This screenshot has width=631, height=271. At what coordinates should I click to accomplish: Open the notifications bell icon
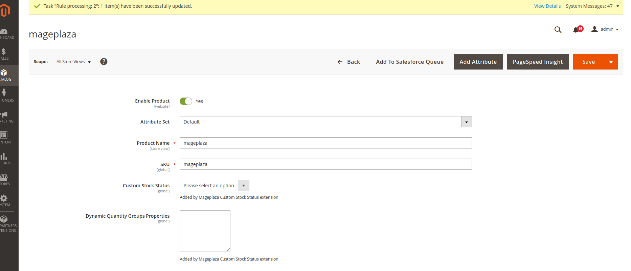pos(576,30)
